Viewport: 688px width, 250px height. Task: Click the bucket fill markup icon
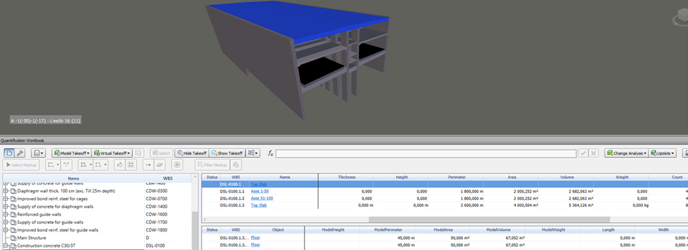point(118,165)
